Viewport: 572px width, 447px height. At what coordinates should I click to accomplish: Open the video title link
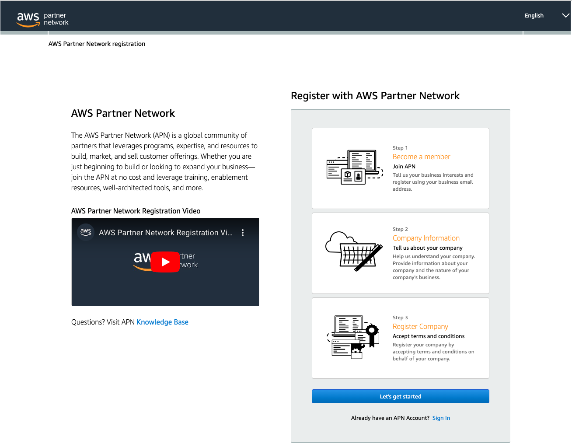click(x=166, y=233)
